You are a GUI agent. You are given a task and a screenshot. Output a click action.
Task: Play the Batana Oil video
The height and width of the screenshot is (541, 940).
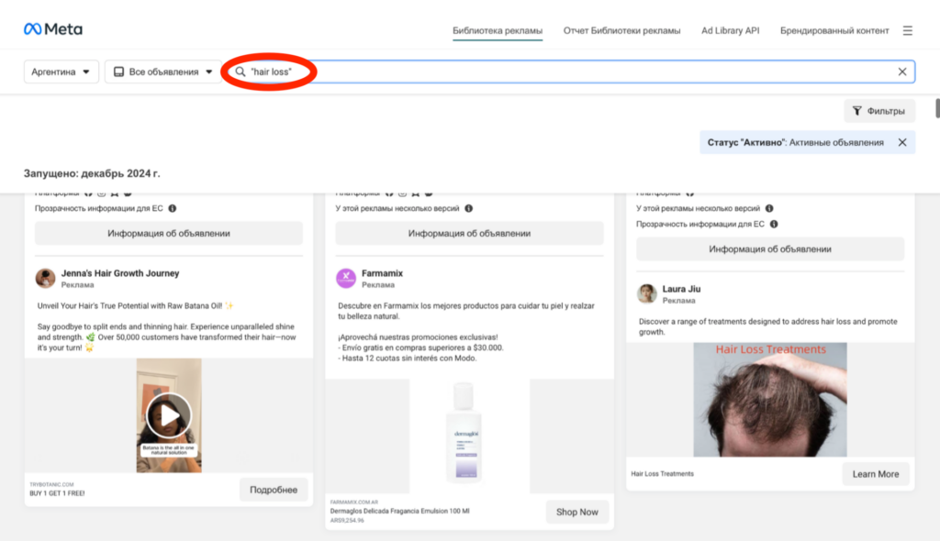pos(169,415)
